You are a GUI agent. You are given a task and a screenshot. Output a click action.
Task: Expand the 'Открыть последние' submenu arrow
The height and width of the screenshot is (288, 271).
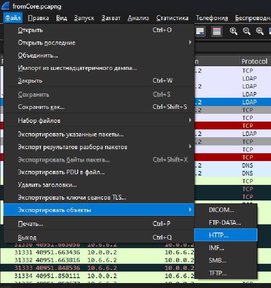pos(190,43)
